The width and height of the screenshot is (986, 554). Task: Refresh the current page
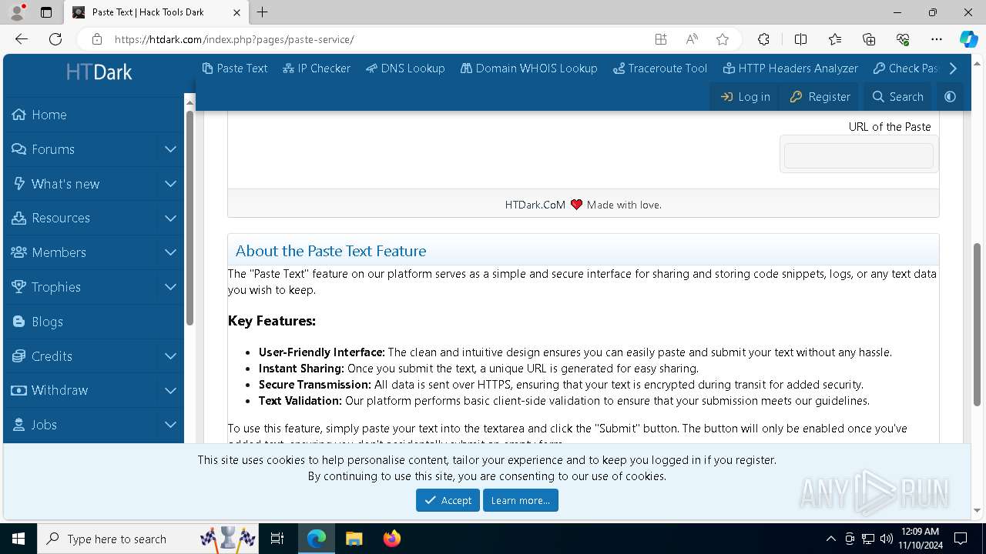[55, 39]
